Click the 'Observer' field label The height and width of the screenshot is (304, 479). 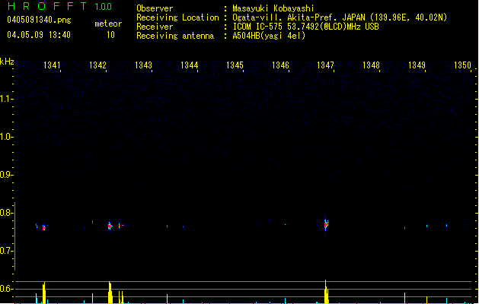[155, 8]
